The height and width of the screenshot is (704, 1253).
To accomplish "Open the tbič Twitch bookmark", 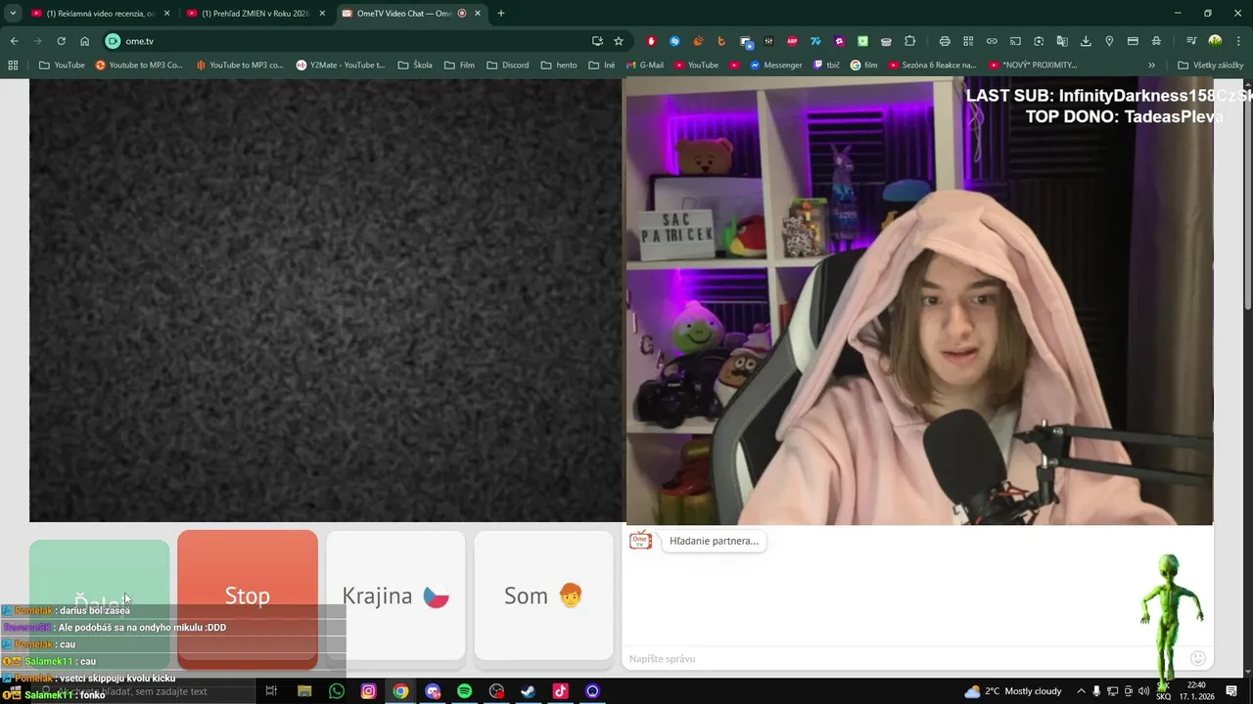I will pos(825,66).
